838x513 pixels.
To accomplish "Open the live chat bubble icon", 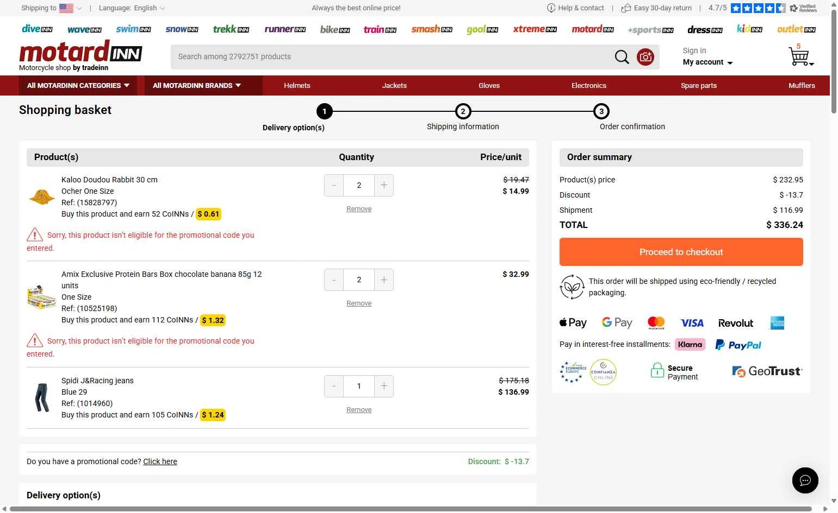I will 805,480.
